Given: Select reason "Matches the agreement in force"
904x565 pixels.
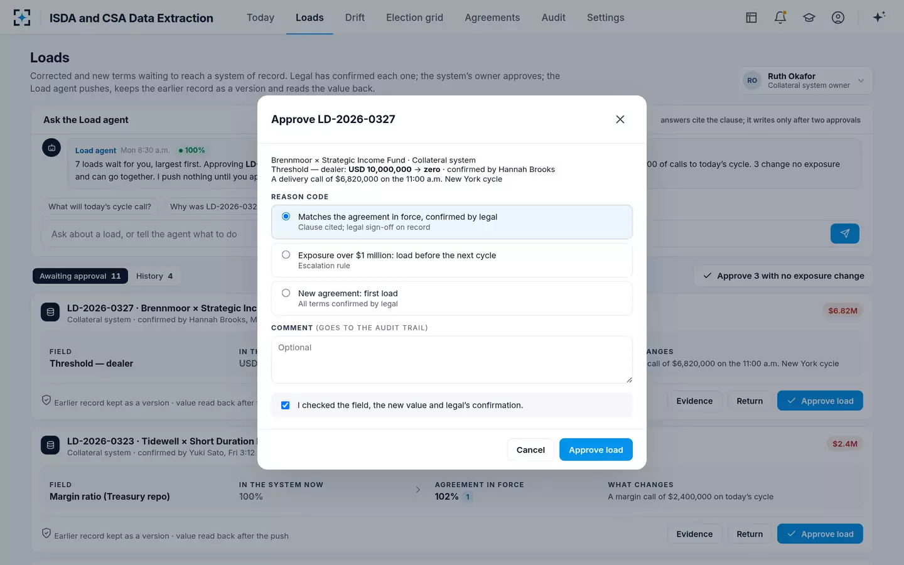Looking at the screenshot, I should (x=452, y=222).
